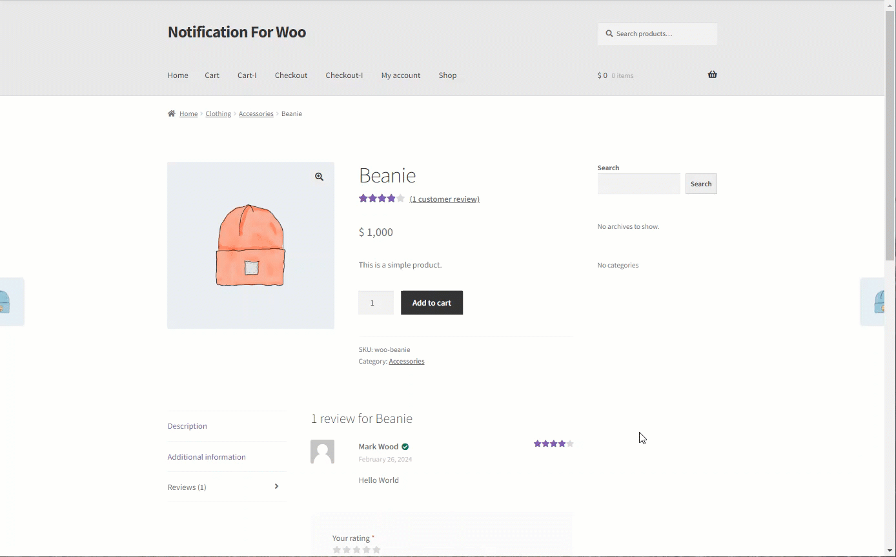
Task: Click the Add to cart button
Action: coord(432,303)
